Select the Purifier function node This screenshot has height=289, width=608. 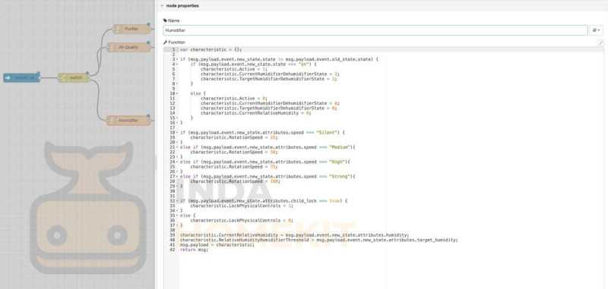coord(131,29)
